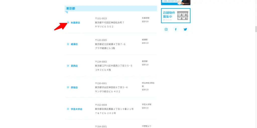Select station label 明治神宮(原宿)
The width and height of the screenshot is (257, 128).
148,83
